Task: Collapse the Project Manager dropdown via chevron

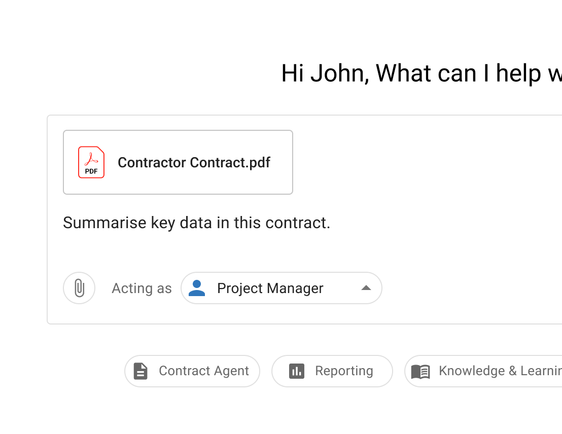Action: tap(365, 288)
